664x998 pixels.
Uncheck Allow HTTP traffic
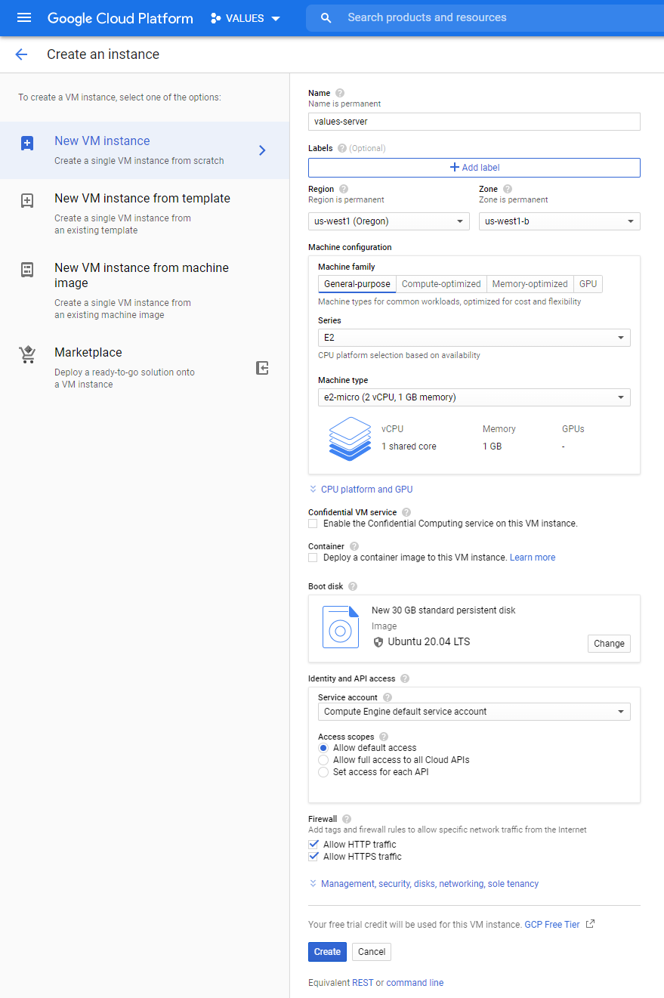coord(313,845)
